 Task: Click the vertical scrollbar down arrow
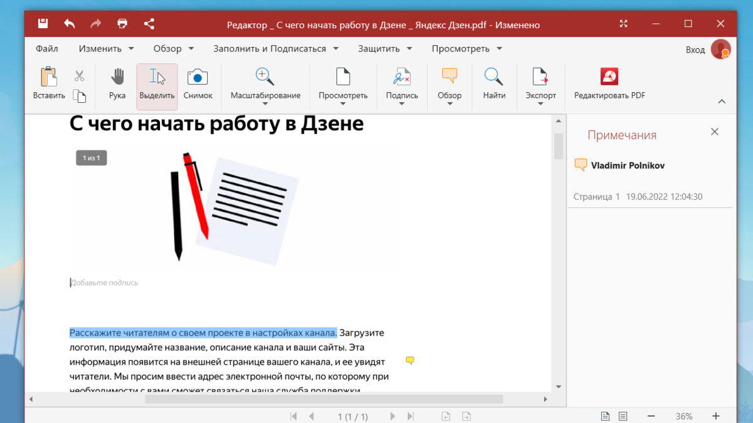click(558, 387)
